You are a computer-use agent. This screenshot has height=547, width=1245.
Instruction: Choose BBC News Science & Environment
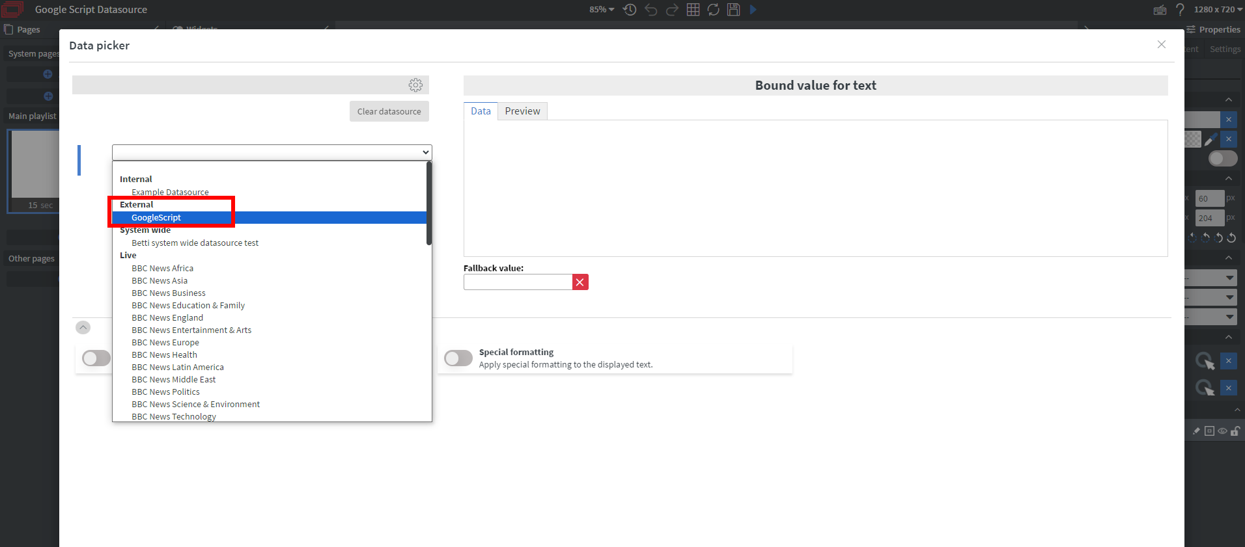(195, 404)
